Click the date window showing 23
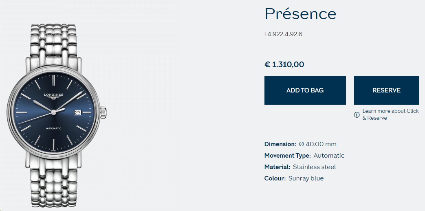Image resolution: width=425 pixels, height=211 pixels. click(x=78, y=112)
